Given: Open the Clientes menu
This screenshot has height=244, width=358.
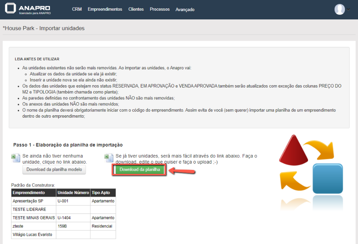Looking at the screenshot, I should tap(136, 10).
